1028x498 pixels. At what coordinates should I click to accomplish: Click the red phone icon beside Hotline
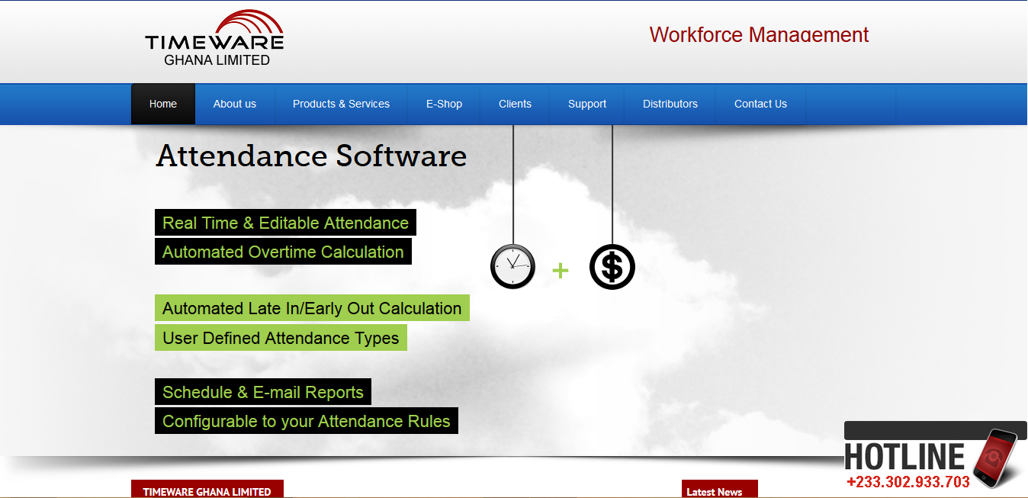pyautogui.click(x=995, y=458)
